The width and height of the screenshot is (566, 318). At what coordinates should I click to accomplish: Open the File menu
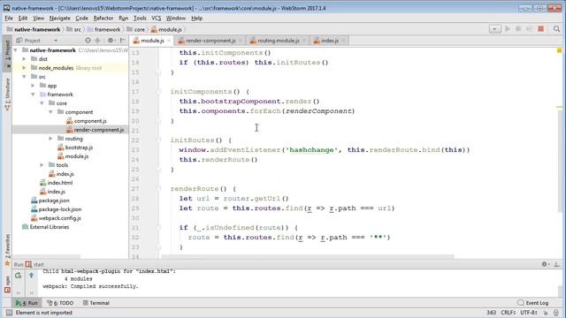click(9, 18)
